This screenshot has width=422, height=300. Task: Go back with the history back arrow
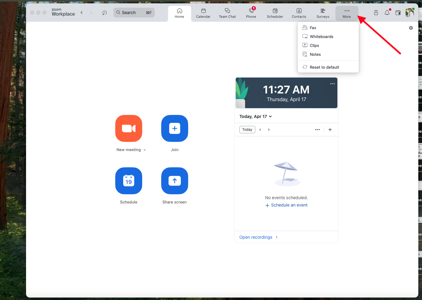[x=82, y=13]
